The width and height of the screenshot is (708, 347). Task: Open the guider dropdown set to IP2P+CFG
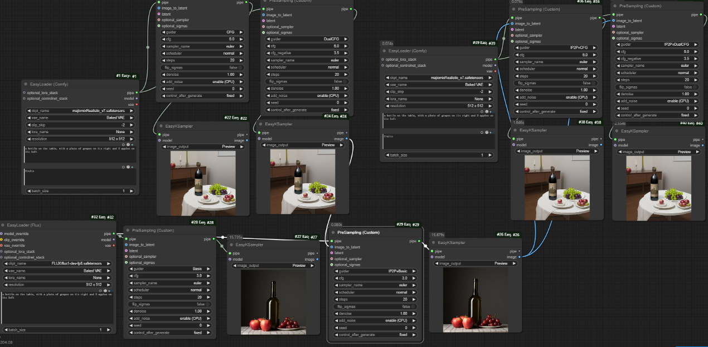(x=555, y=48)
